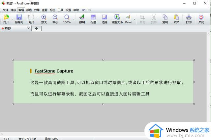
Task: Click the left-middle selection handle of image
Action: [13, 82]
